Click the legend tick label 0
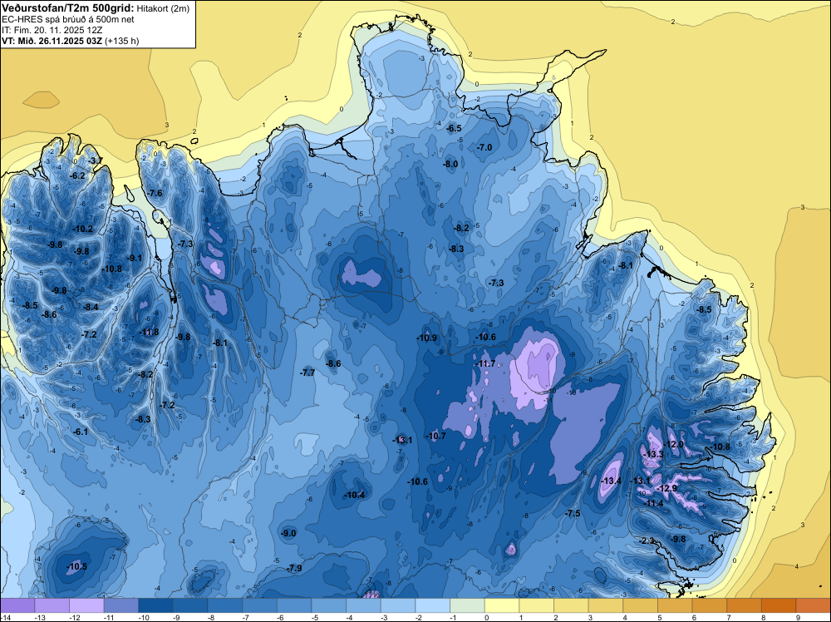Viewport: 831px width, 622px height. (x=486, y=618)
